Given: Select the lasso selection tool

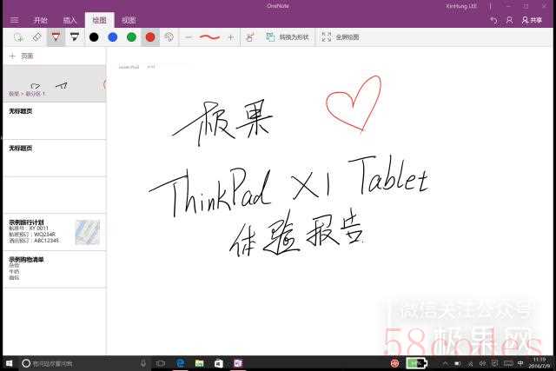Looking at the screenshot, I should (x=18, y=37).
